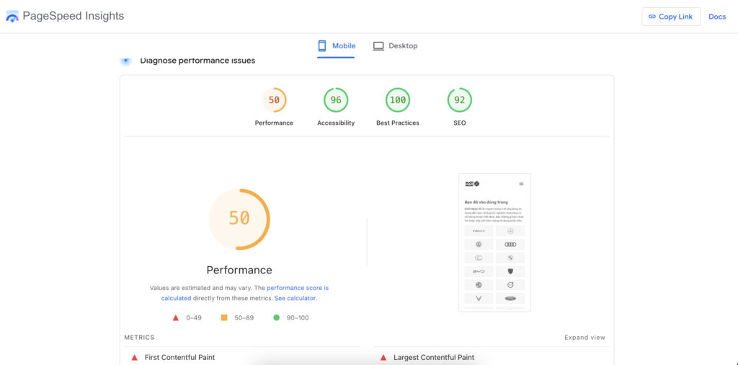Select the Best Practices score gauge 100
The height and width of the screenshot is (365, 738).
pyautogui.click(x=398, y=100)
